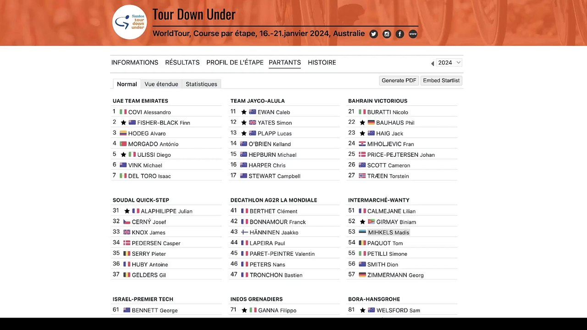Open the RÉSULTATS tab
Screen dimensions: 587x330
click(183, 63)
